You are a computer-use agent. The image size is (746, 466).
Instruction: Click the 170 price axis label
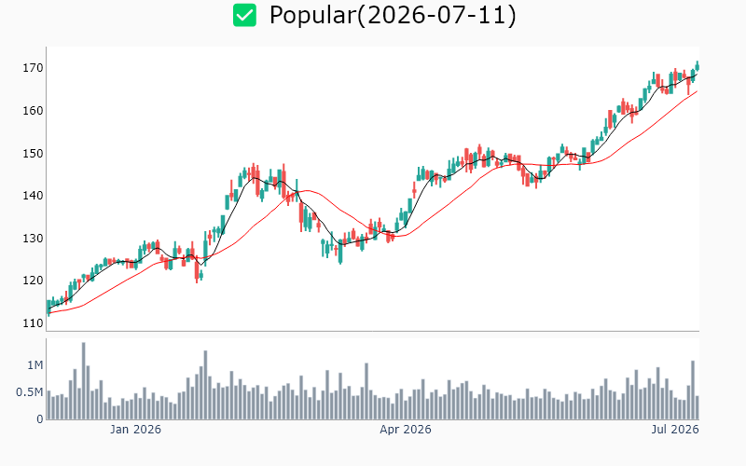(x=33, y=68)
